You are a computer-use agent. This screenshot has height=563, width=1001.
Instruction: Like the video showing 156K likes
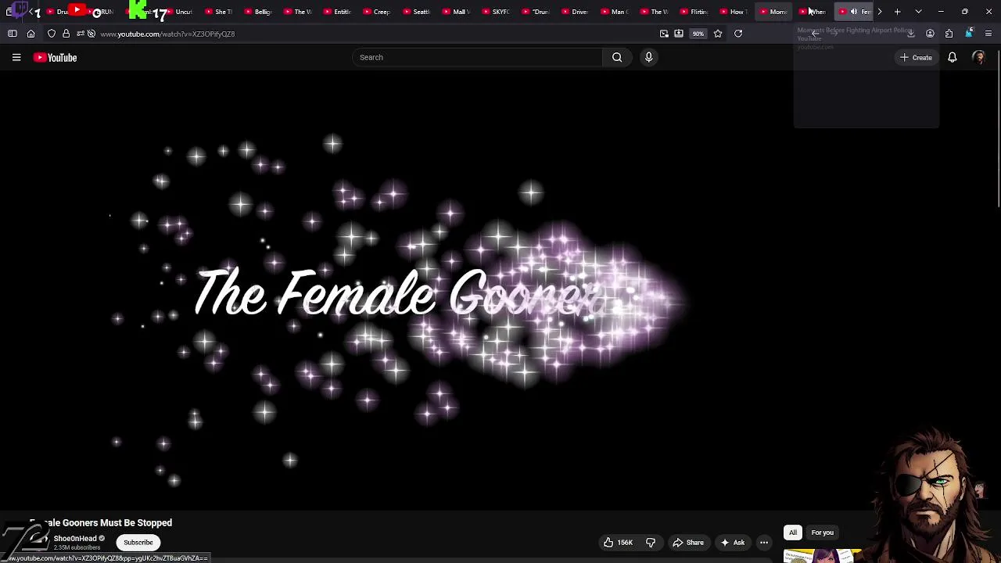(618, 543)
